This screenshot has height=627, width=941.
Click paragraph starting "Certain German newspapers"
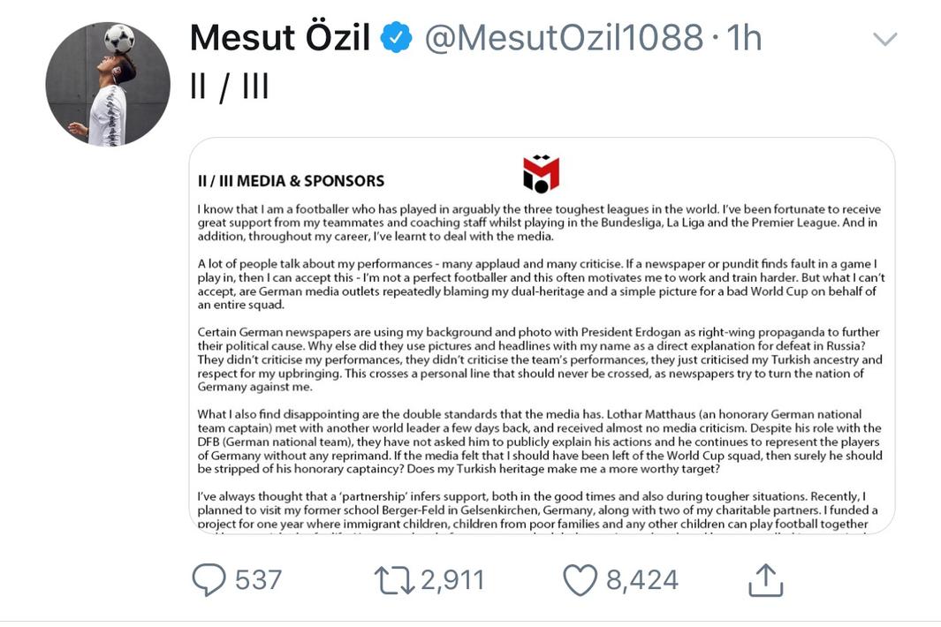(539, 359)
